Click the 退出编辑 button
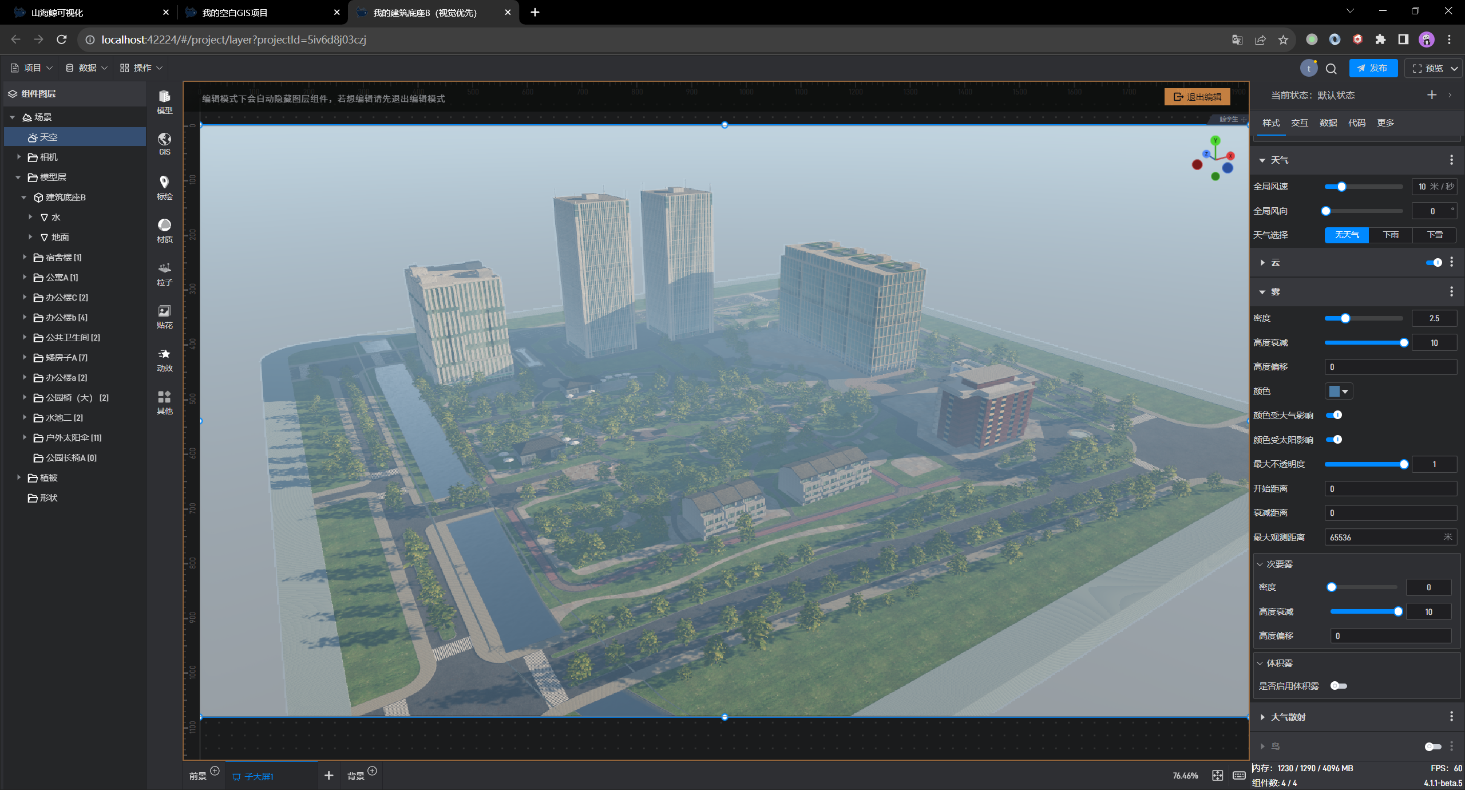This screenshot has width=1465, height=790. [x=1197, y=97]
